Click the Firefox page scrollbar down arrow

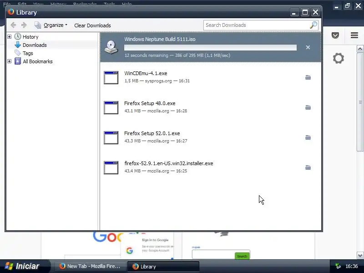pyautogui.click(x=360, y=256)
